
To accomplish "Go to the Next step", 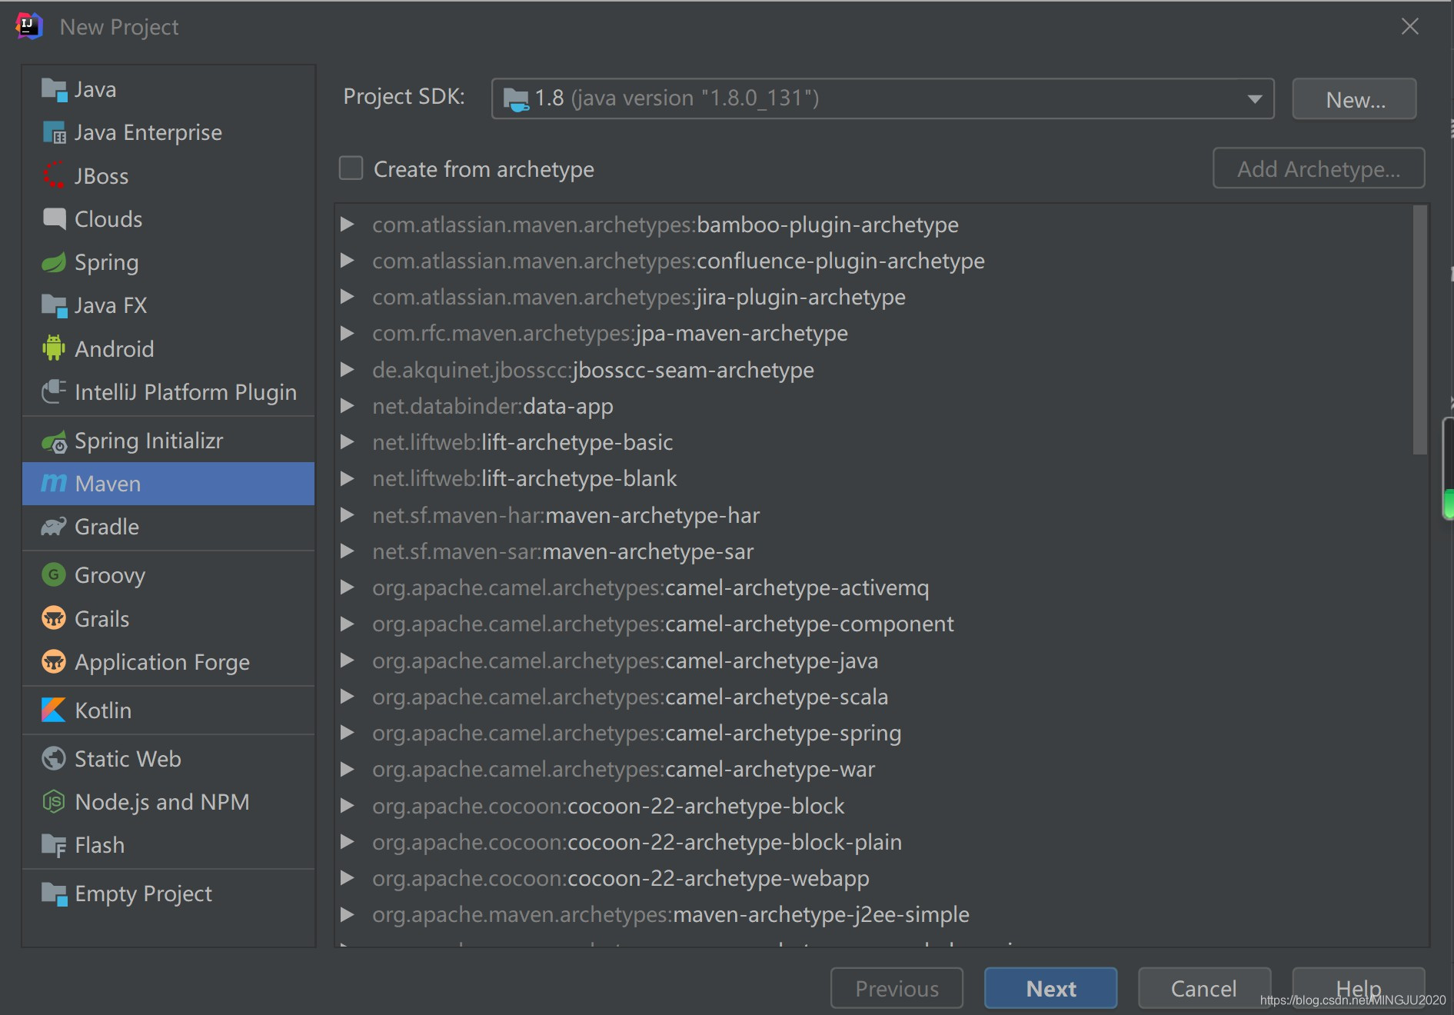I will [x=1050, y=988].
